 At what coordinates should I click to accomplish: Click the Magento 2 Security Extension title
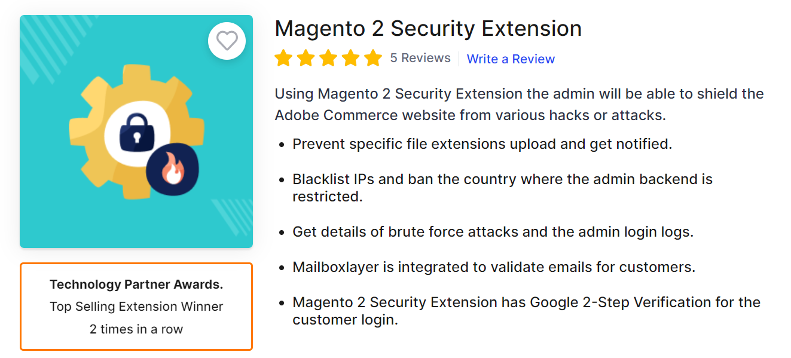427,28
